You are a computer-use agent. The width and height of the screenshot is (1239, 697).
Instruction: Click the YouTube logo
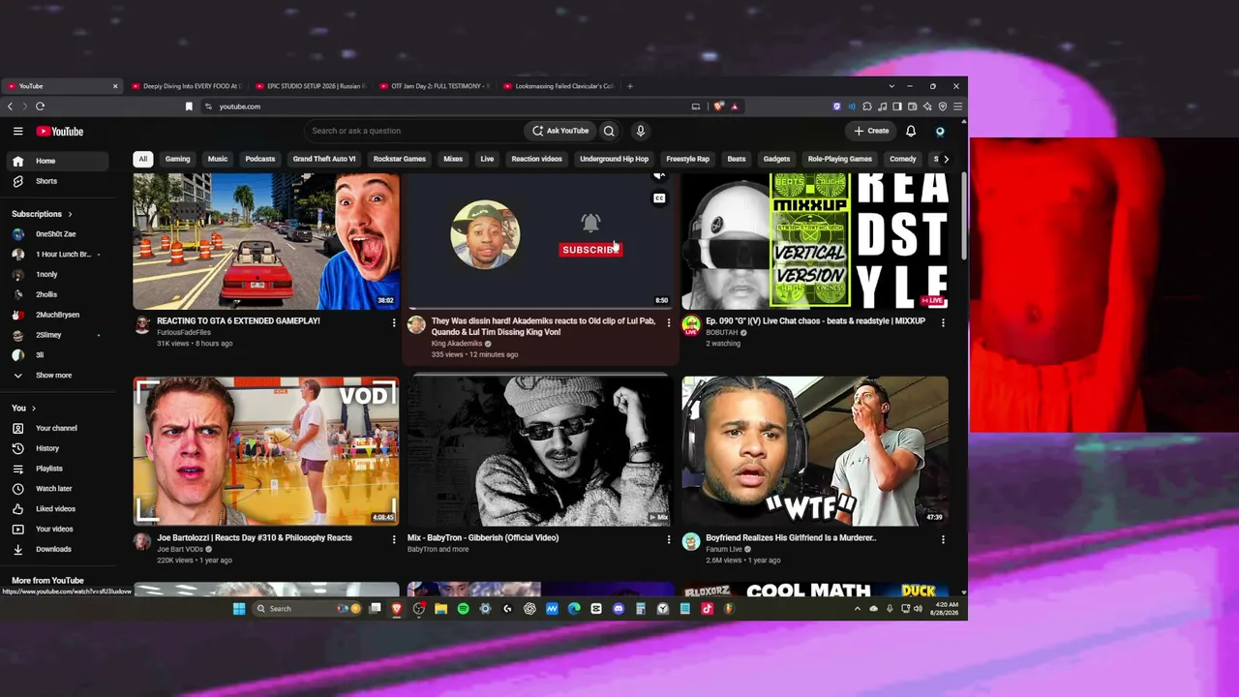[60, 131]
